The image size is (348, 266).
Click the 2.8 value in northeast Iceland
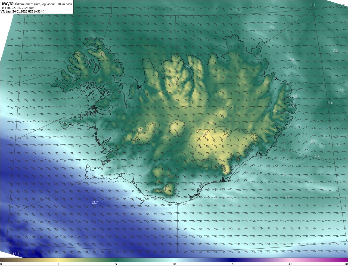click(266, 83)
